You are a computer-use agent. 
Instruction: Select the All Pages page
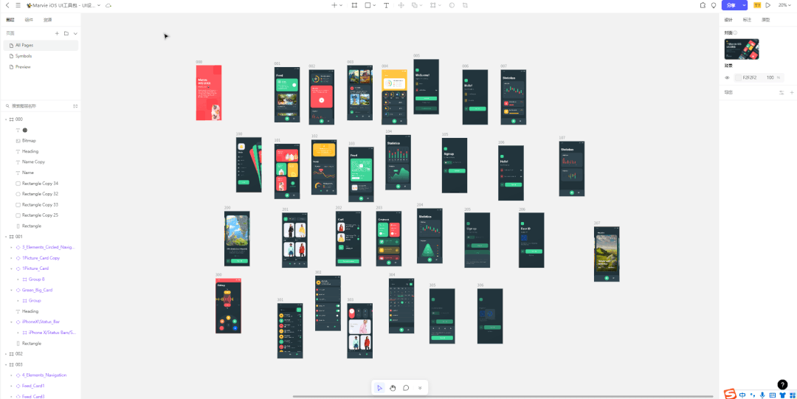coord(41,45)
